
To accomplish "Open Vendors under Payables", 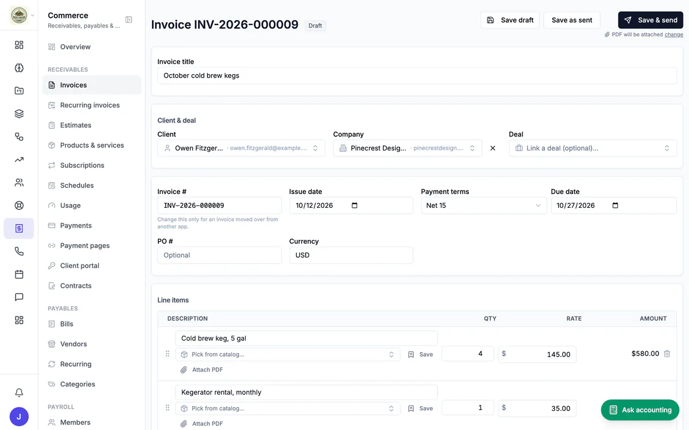I will click(x=92, y=344).
